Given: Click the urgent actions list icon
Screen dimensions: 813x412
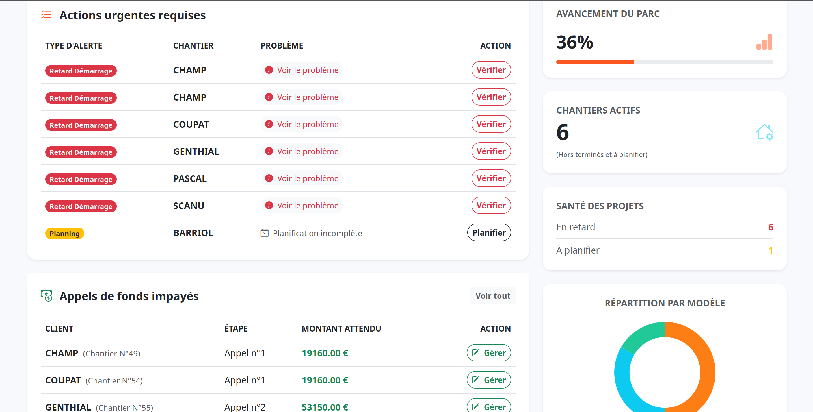Looking at the screenshot, I should click(46, 15).
